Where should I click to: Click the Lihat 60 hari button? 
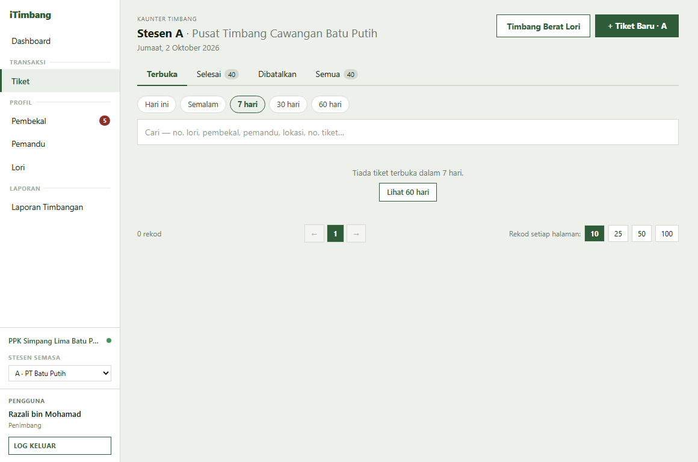[408, 192]
